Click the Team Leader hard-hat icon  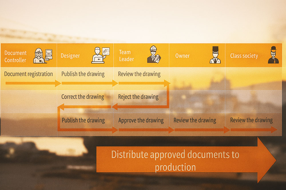154,54
